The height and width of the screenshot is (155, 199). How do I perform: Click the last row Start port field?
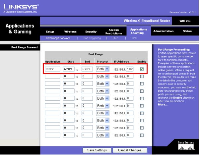69,135
